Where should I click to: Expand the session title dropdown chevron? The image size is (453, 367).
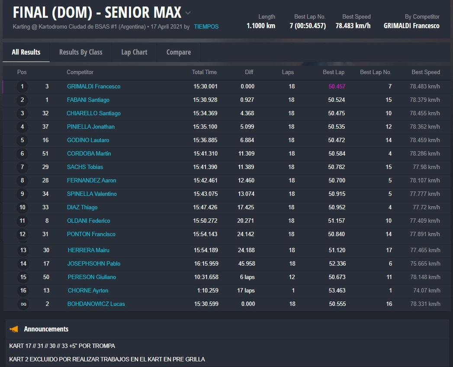pyautogui.click(x=188, y=13)
